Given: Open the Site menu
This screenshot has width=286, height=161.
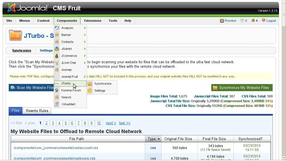Looking at the screenshot, I should (x=9, y=21).
